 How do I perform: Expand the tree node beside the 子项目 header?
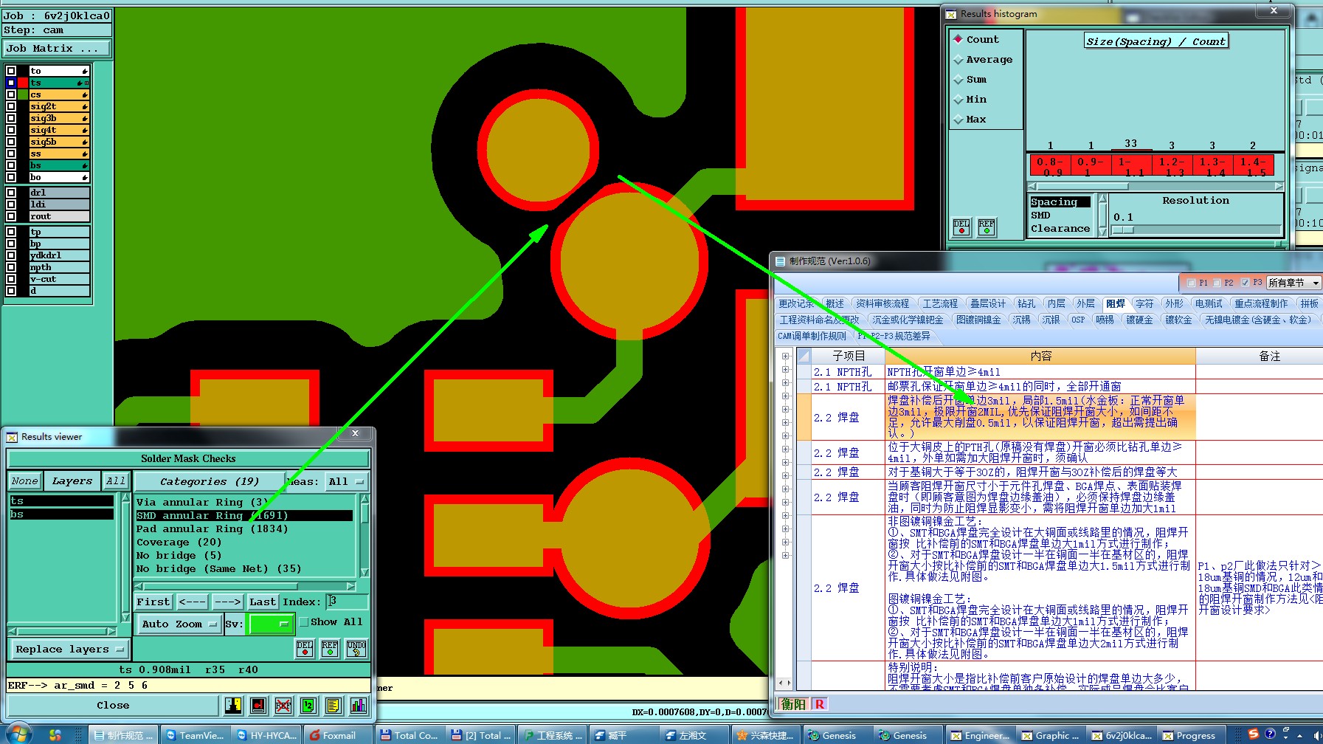point(785,356)
